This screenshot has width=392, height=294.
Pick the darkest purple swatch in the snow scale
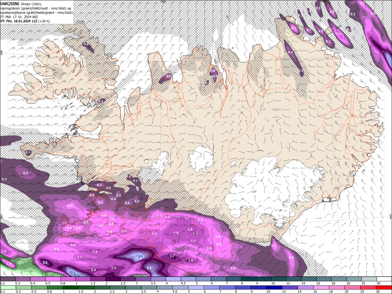(113, 279)
